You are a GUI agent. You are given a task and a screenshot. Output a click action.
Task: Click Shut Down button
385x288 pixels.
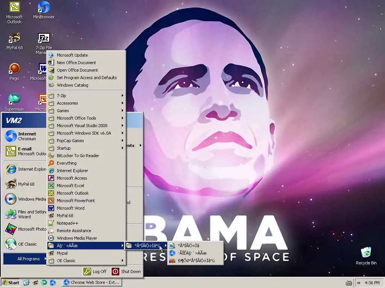pyautogui.click(x=126, y=271)
